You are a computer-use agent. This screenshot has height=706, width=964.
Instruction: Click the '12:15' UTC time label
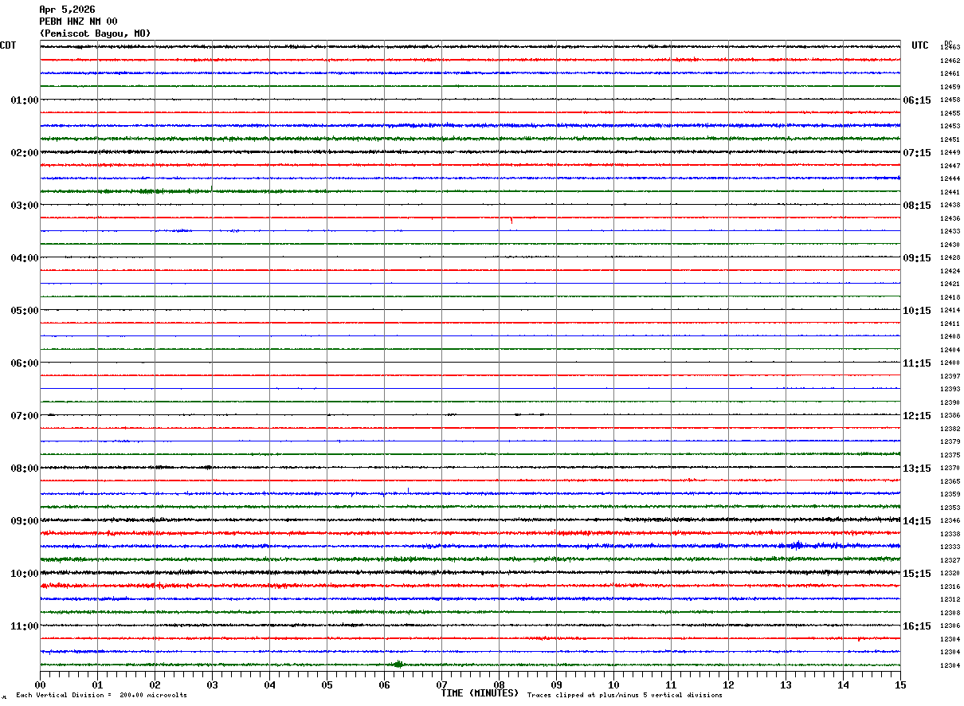[x=917, y=416]
